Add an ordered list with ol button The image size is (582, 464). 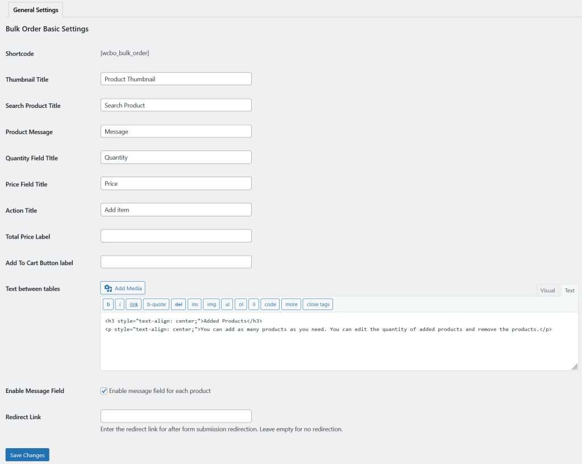tap(241, 304)
